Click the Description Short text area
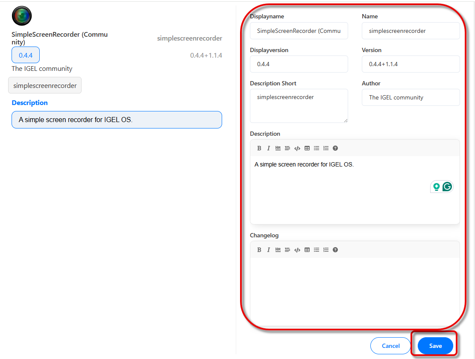Image resolution: width=475 pixels, height=359 pixels. [299, 106]
